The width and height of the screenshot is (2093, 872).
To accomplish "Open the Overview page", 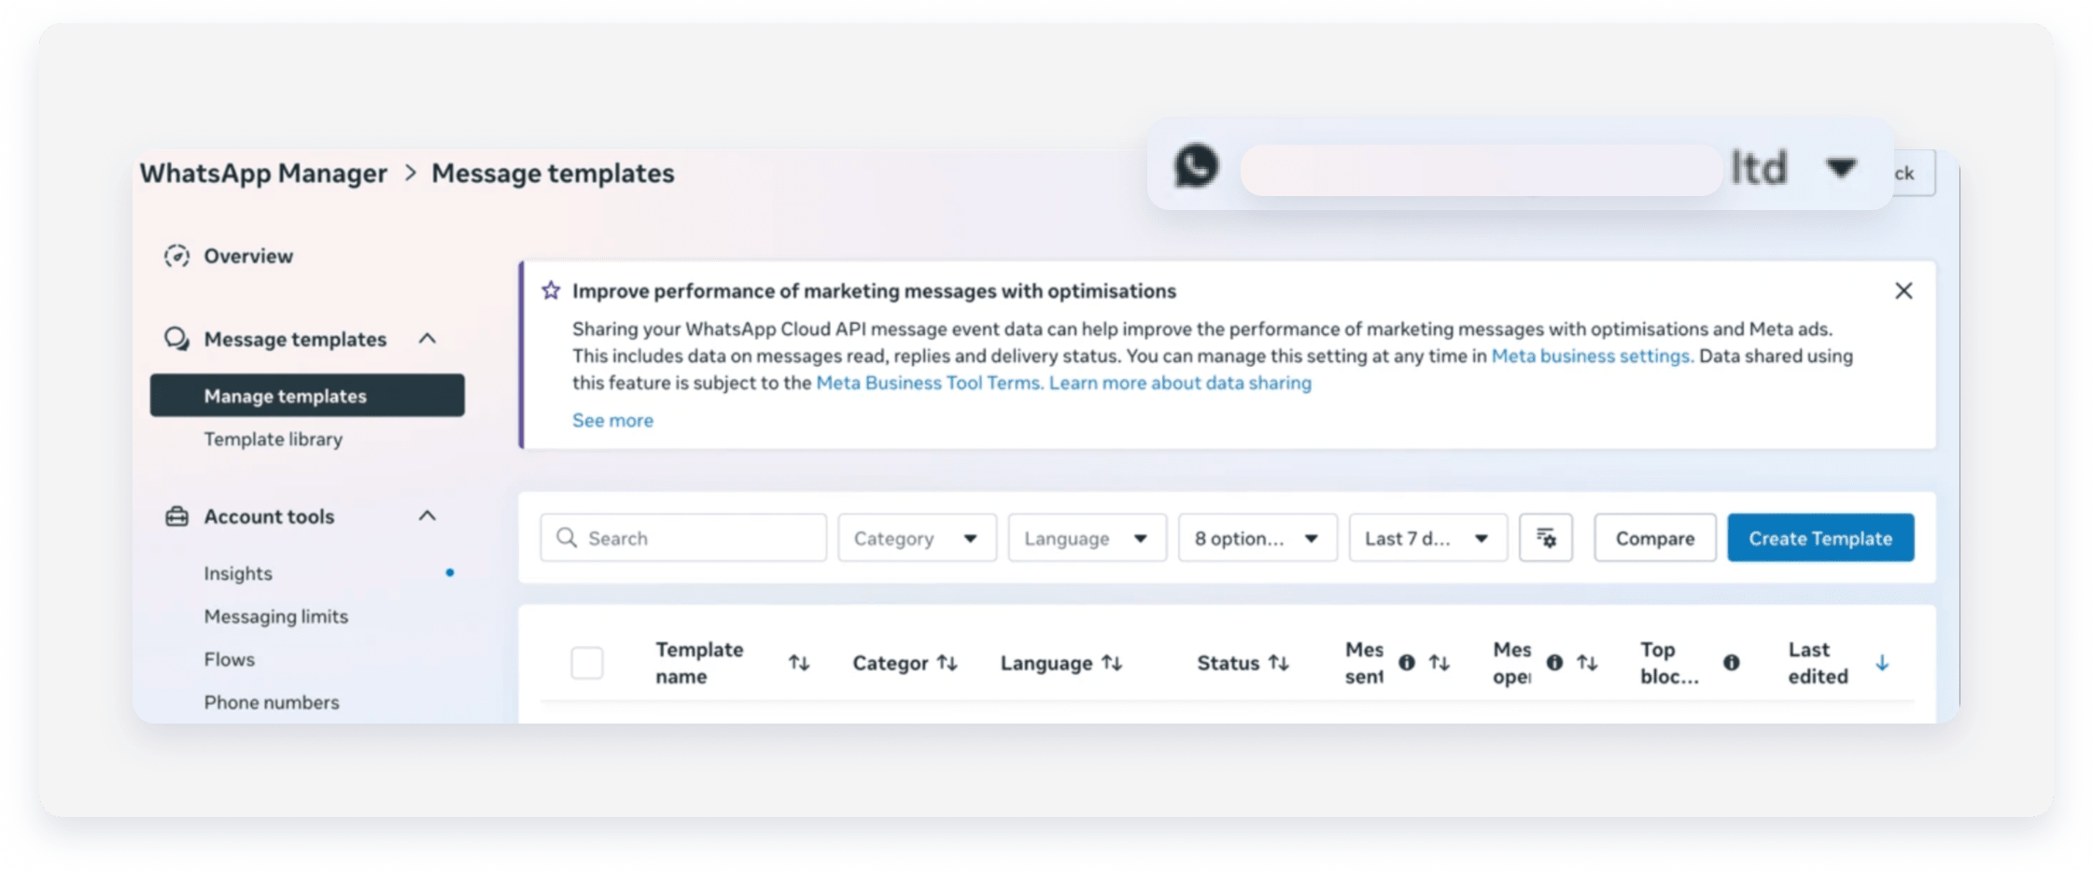I will [248, 256].
